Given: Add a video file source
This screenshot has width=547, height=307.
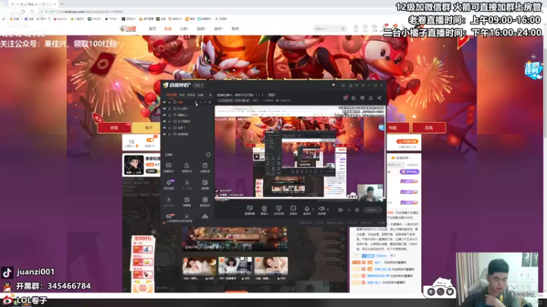Looking at the screenshot, I should (x=293, y=210).
